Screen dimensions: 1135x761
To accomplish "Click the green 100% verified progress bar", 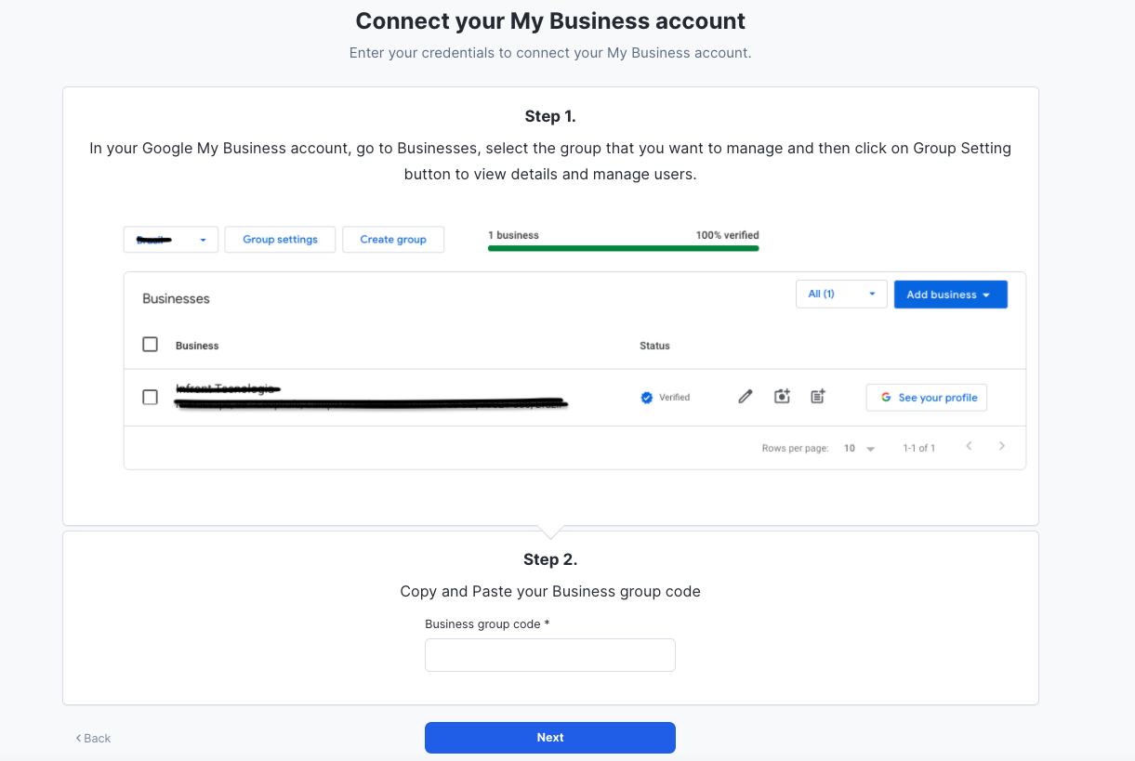I will 623,248.
